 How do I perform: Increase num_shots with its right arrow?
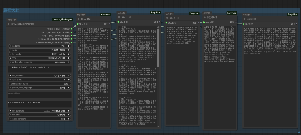[x=69, y=80]
